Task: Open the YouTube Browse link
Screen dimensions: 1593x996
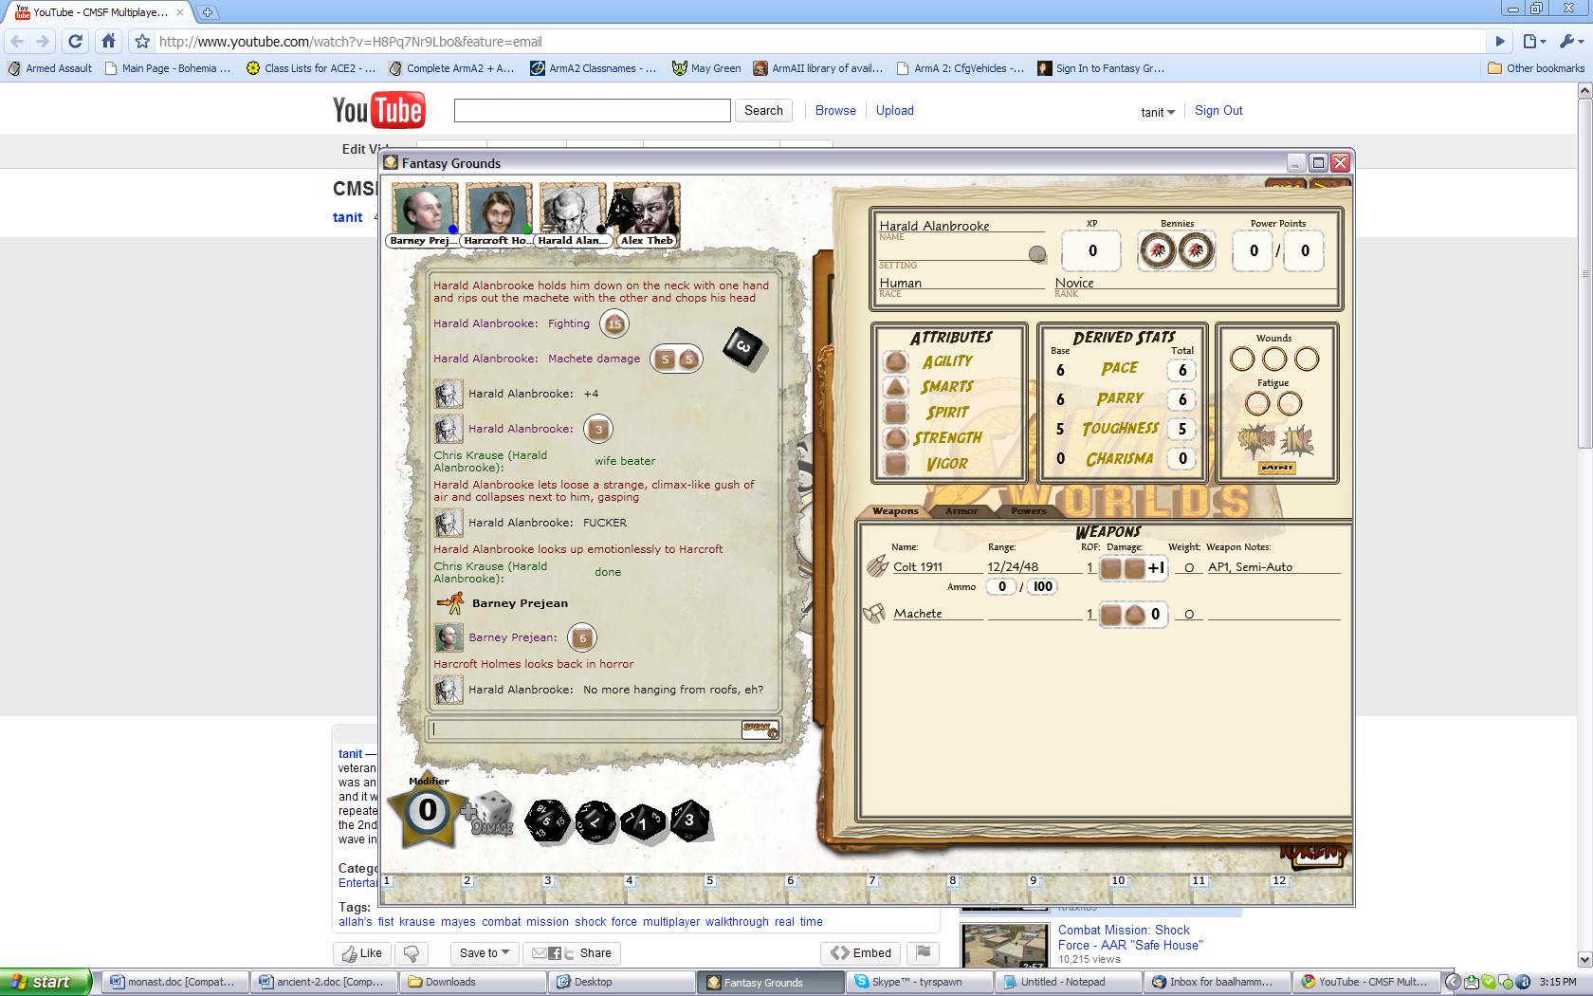Action: point(835,110)
